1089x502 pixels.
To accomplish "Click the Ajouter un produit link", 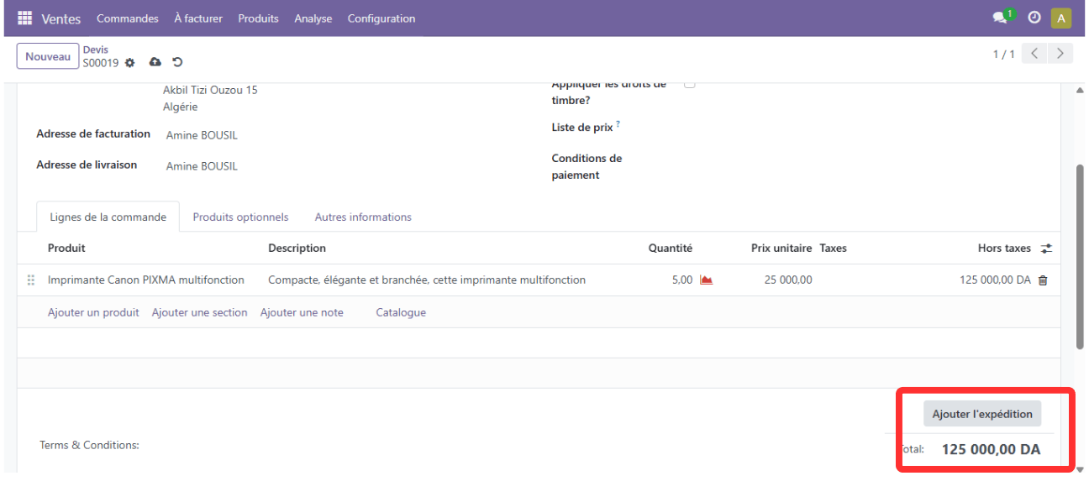I will pos(93,312).
